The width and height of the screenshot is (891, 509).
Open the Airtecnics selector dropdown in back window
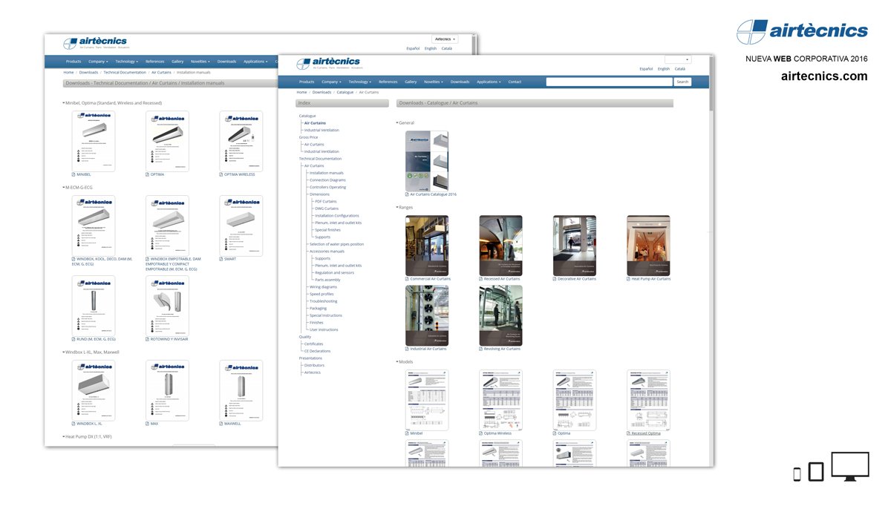pos(445,39)
